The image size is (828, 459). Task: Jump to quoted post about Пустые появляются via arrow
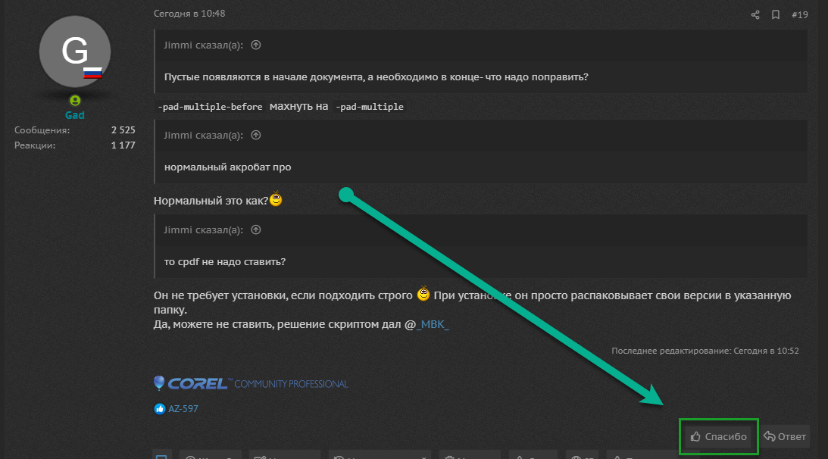pos(256,45)
